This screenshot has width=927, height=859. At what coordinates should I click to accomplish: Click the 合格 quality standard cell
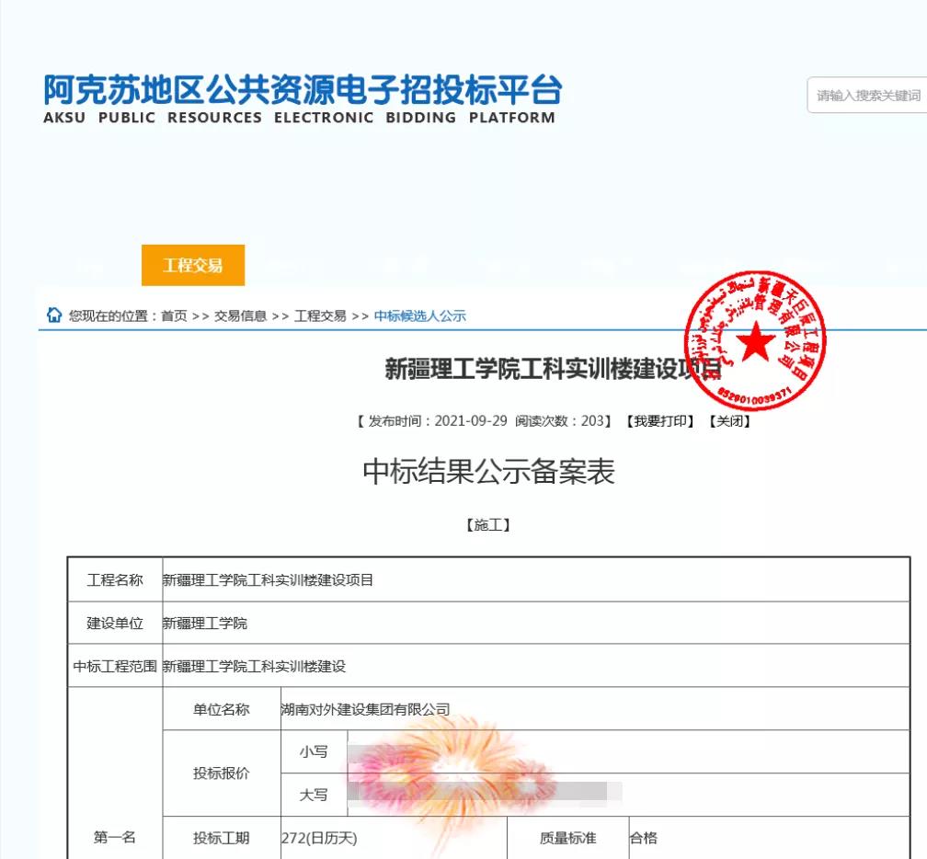644,839
